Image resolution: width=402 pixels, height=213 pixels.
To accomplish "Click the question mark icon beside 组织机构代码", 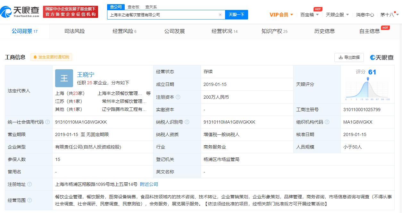I will click(327, 122).
